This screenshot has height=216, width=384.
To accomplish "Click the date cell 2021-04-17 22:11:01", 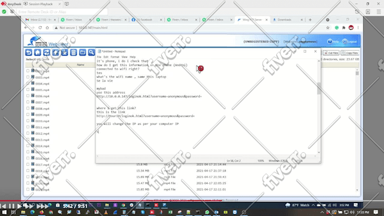I will pos(211,189).
